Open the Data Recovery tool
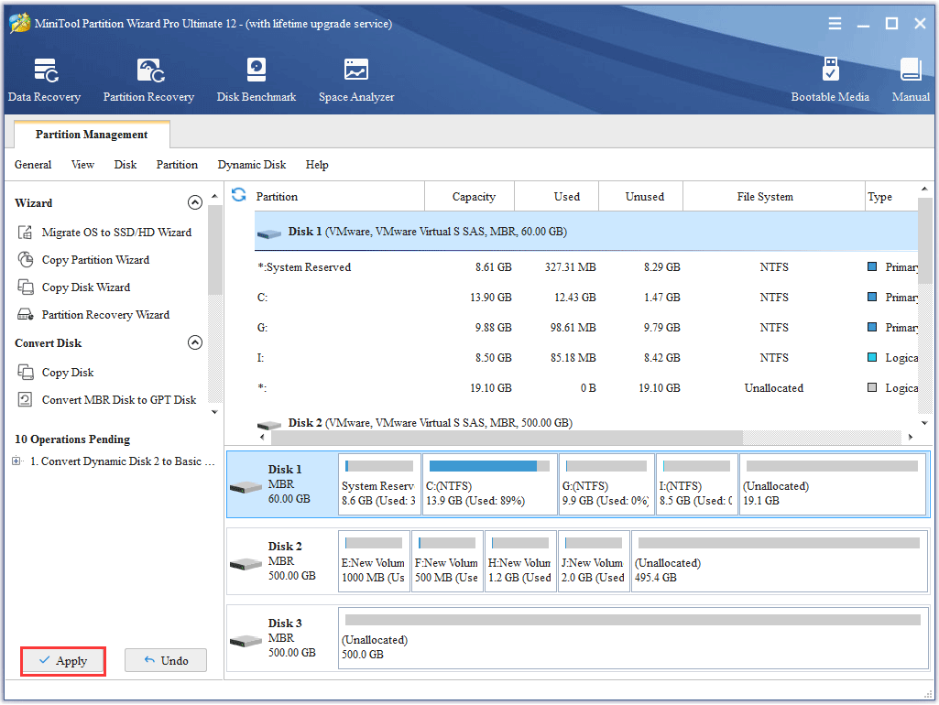Viewport: 939px width, 705px height. pyautogui.click(x=44, y=80)
